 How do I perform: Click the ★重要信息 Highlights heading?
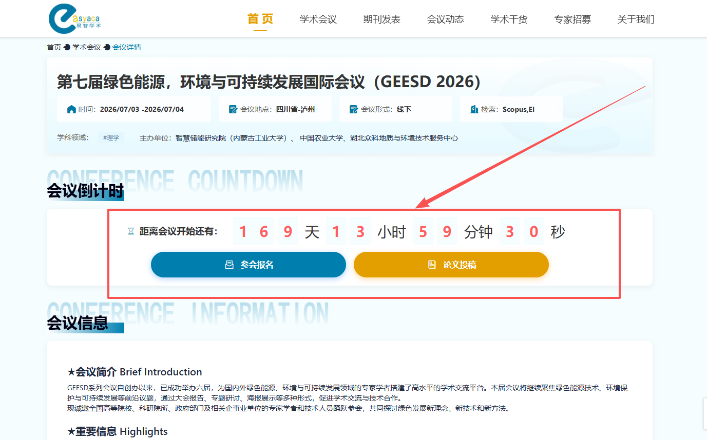(x=118, y=431)
